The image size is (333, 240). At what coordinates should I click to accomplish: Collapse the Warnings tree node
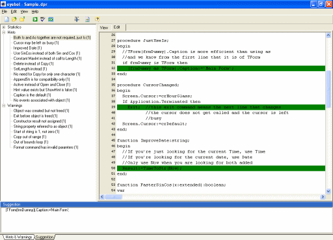(4, 106)
